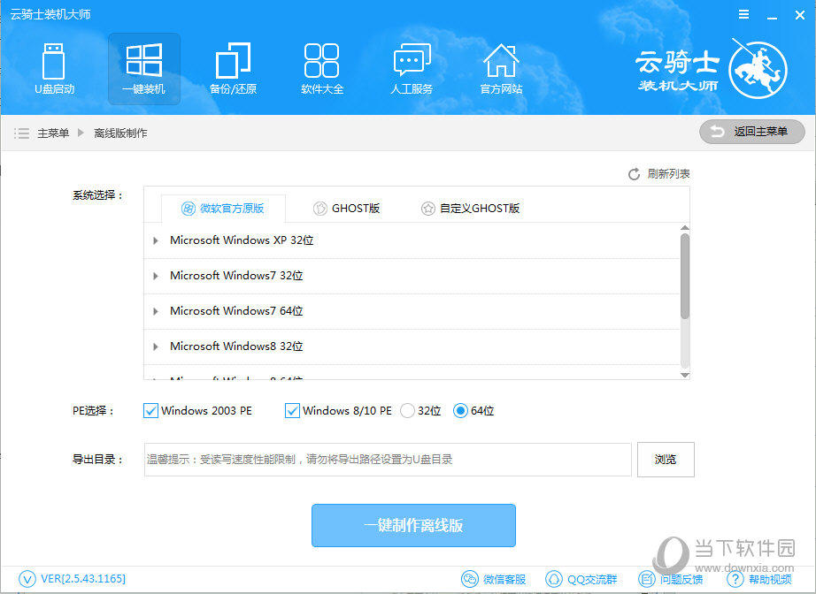816x594 pixels.
Task: Switch to the GHOST版 tab
Action: click(347, 209)
